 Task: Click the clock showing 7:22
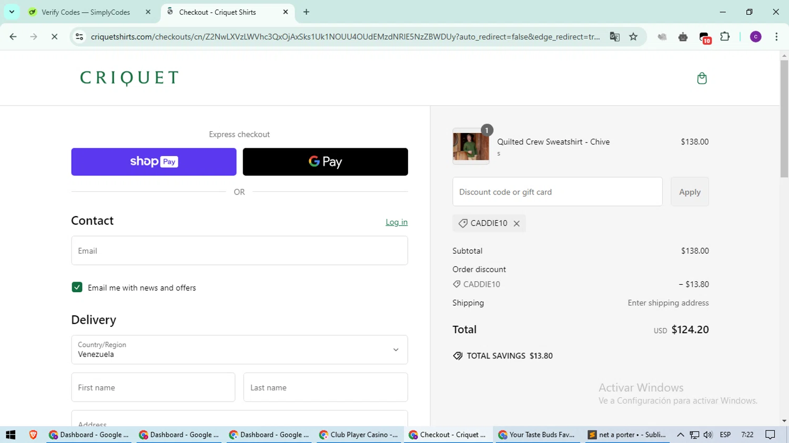[747, 435]
